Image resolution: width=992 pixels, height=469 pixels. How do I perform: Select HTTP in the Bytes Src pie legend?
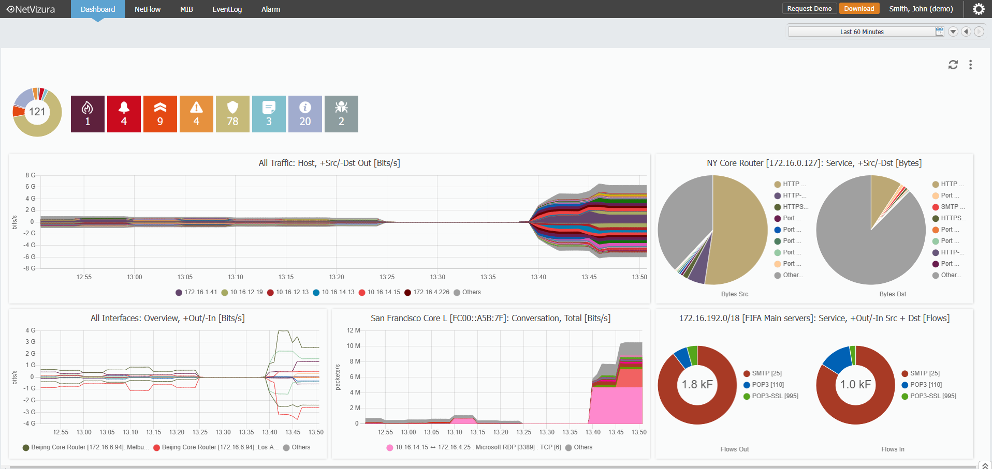pyautogui.click(x=790, y=184)
